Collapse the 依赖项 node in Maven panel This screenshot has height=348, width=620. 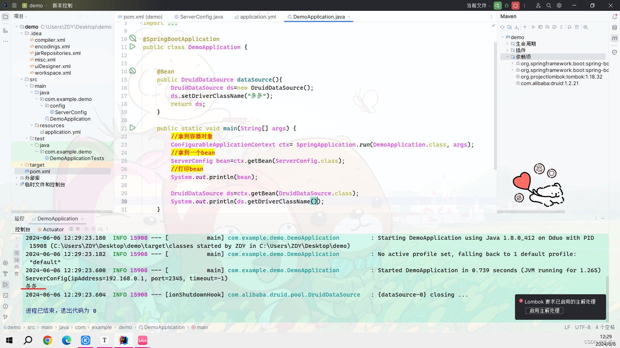tap(508, 56)
